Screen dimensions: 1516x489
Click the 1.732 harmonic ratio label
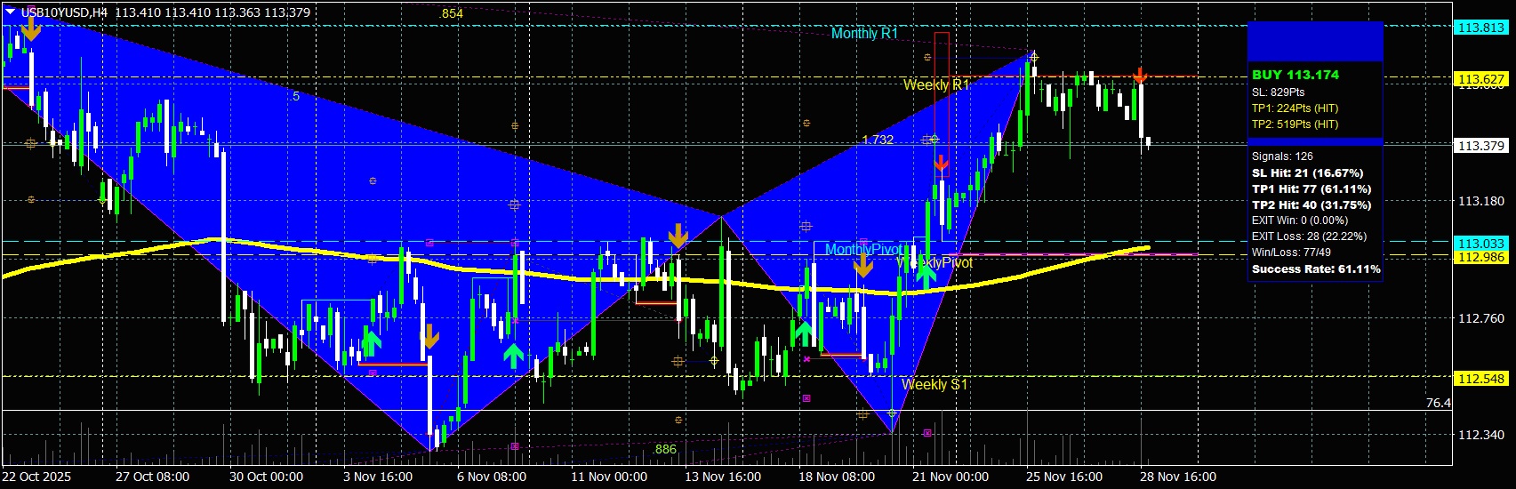pyautogui.click(x=878, y=140)
